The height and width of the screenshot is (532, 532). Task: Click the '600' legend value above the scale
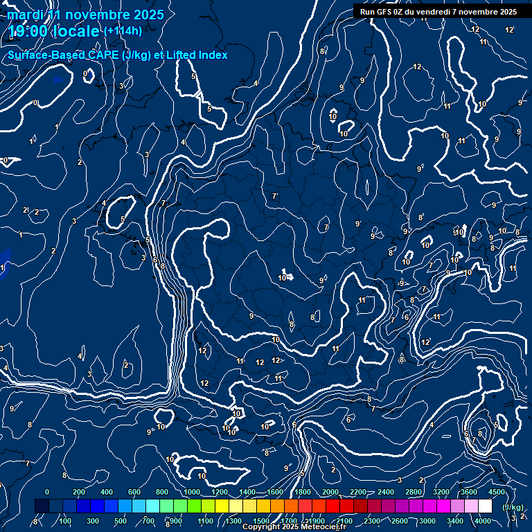point(134,492)
